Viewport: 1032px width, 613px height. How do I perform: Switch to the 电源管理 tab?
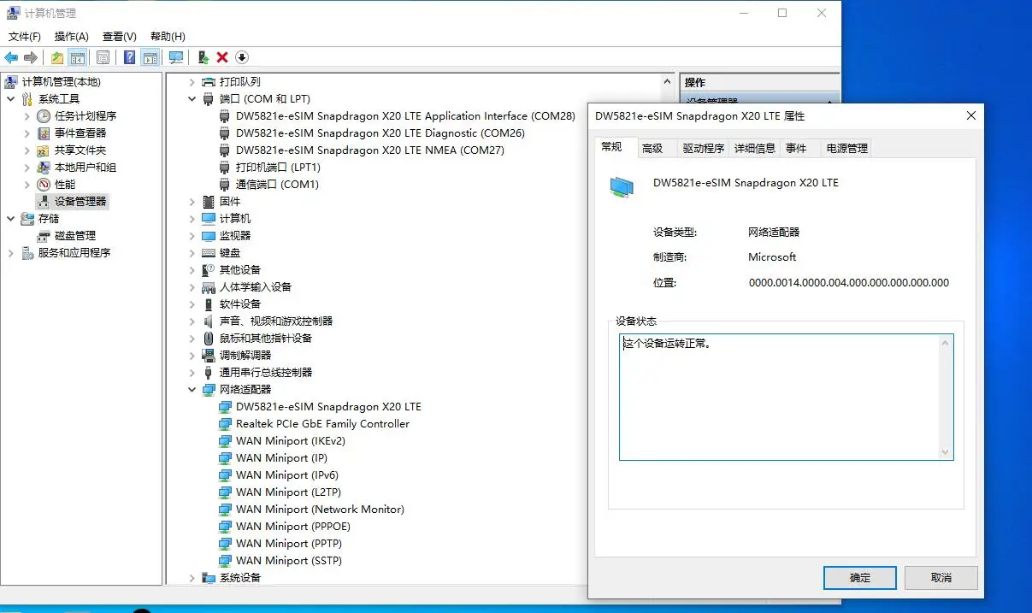pos(846,148)
